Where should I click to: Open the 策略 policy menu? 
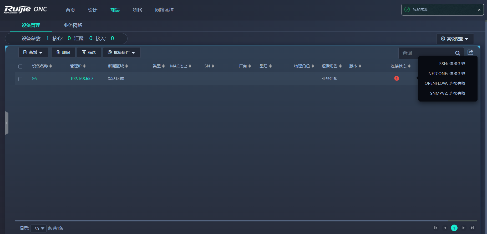[137, 10]
